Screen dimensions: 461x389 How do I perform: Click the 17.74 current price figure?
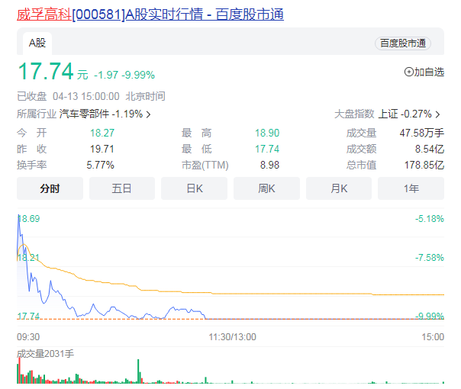coord(46,72)
